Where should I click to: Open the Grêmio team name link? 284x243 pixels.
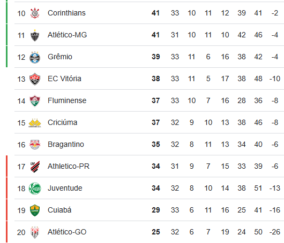(x=60, y=57)
